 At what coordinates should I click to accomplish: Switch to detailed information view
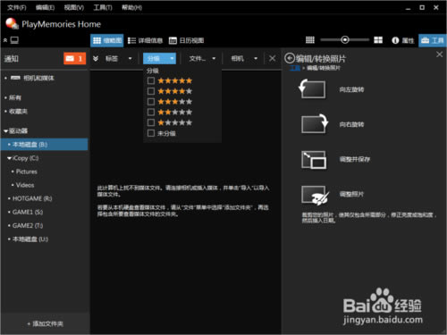pos(145,40)
